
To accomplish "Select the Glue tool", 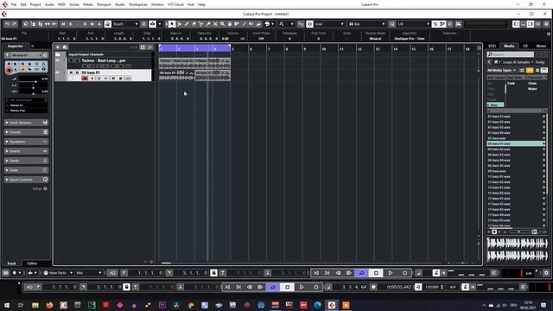I will coord(208,24).
